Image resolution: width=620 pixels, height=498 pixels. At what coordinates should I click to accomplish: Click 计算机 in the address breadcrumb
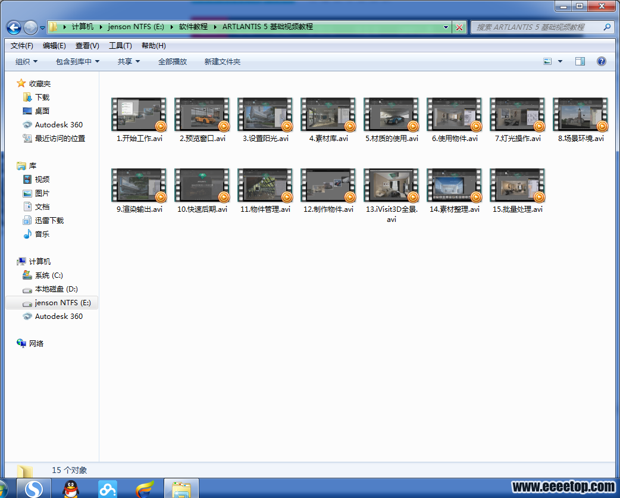click(83, 27)
